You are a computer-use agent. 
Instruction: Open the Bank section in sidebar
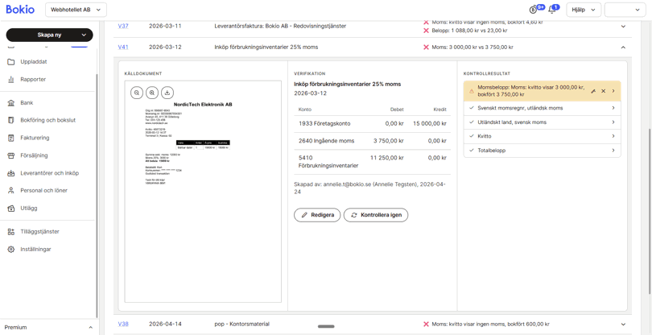(27, 103)
